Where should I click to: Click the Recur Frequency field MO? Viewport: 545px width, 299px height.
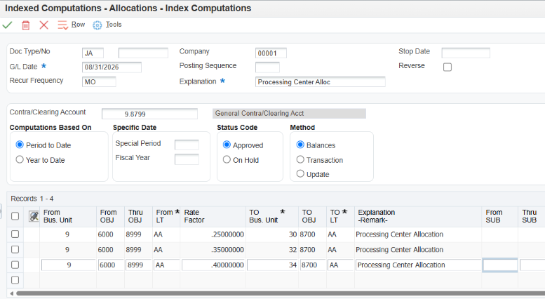[99, 81]
